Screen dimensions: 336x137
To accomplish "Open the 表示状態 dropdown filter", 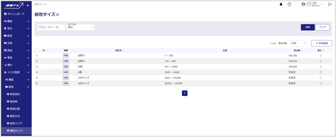I will (x=81, y=27).
